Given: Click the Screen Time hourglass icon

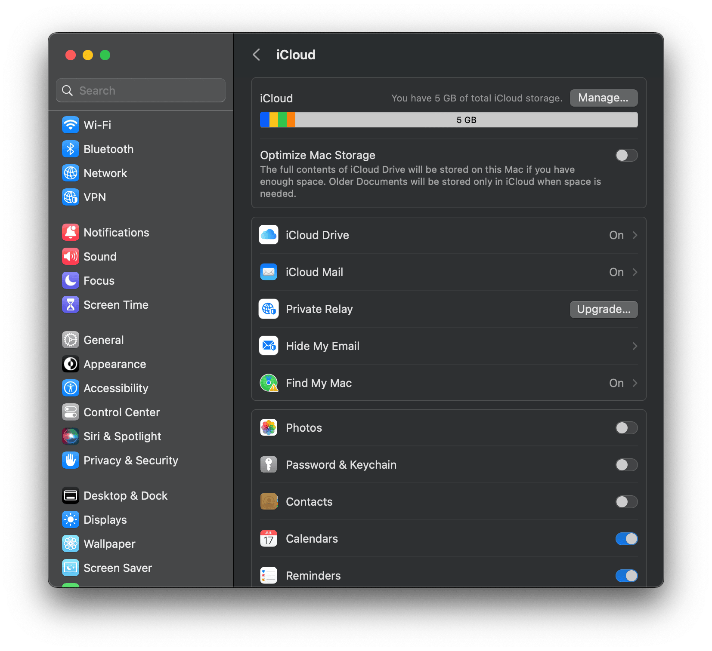Looking at the screenshot, I should point(71,305).
